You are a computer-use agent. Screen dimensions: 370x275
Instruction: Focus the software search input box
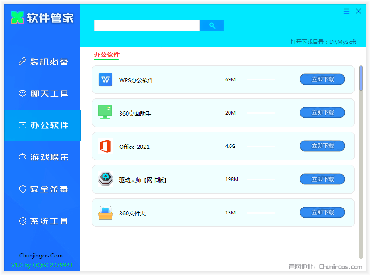tap(147, 25)
